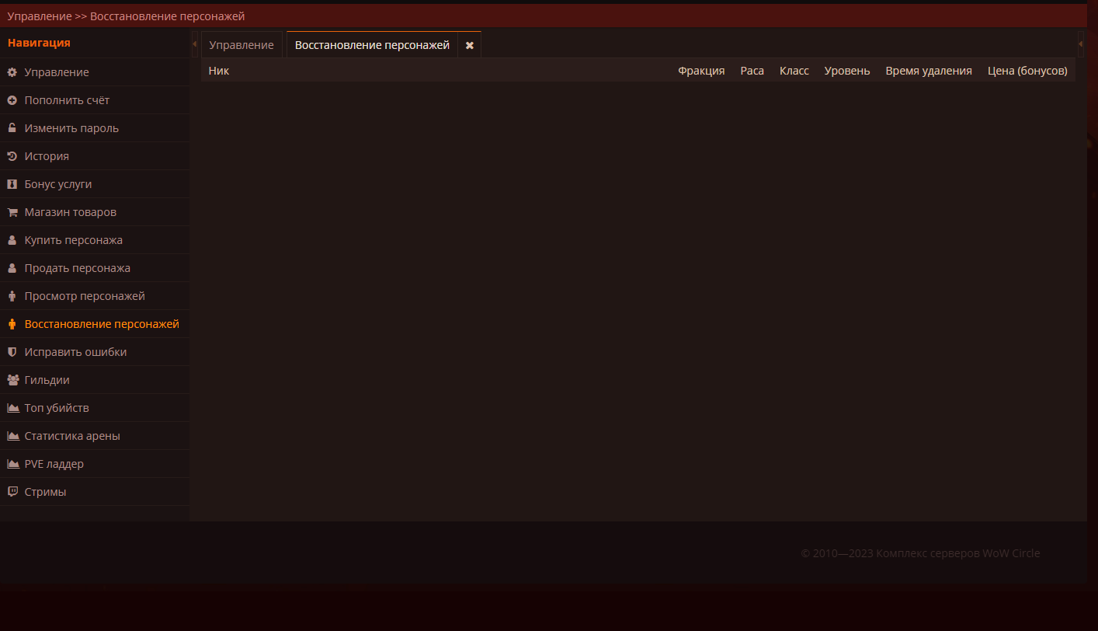Click the chart icon for Топ убийств
Screen dimensions: 1098x631
(x=12, y=408)
